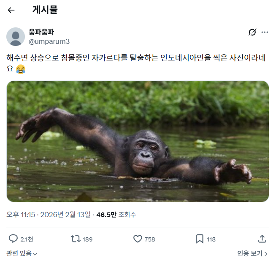276x263 pixels.
Task: Repost using the retweet arrows icon
Action: pyautogui.click(x=75, y=239)
